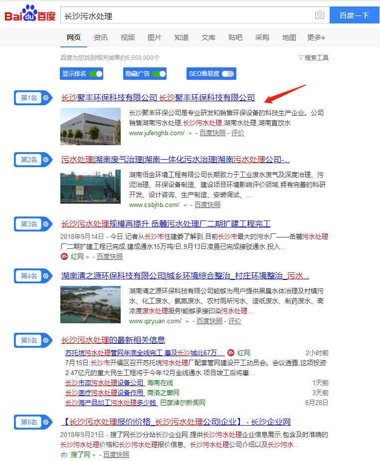The height and width of the screenshot is (461, 380).
Task: Click the www.qzyuan.com URL
Action: tap(156, 321)
